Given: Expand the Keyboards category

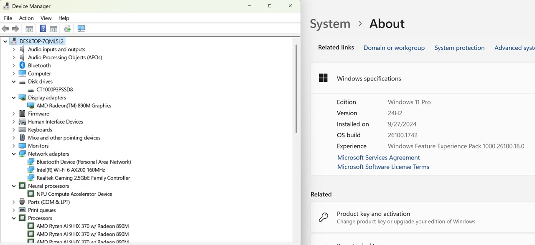Looking at the screenshot, I should pyautogui.click(x=14, y=130).
